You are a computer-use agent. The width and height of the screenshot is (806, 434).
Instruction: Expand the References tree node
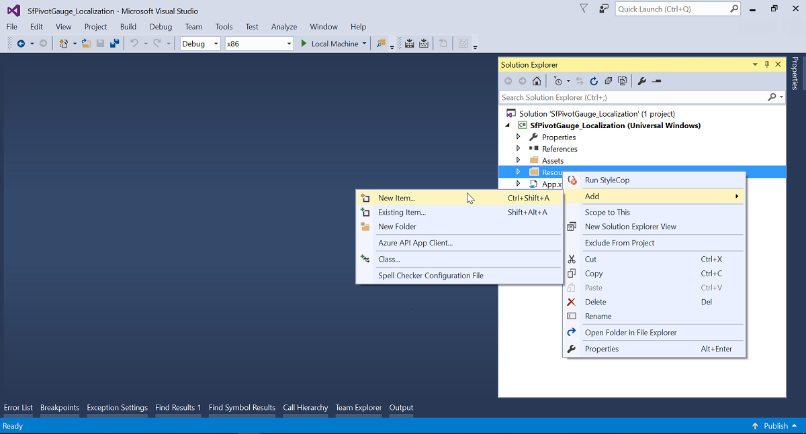point(518,149)
